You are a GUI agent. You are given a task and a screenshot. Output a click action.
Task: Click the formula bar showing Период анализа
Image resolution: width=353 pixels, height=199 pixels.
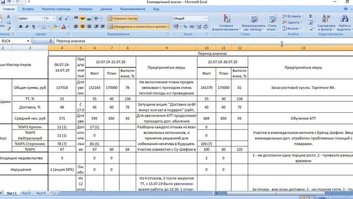pyautogui.click(x=204, y=41)
